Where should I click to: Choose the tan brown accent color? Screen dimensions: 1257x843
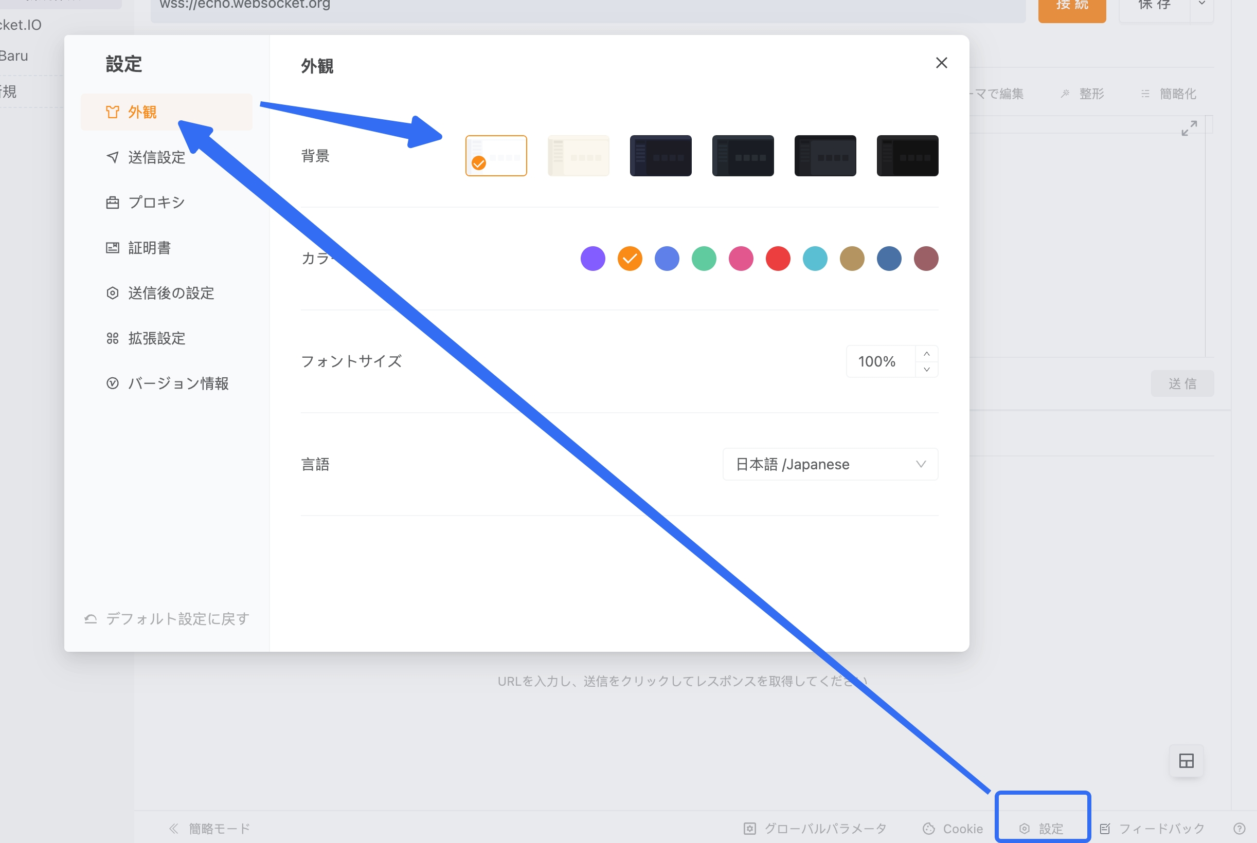(853, 259)
